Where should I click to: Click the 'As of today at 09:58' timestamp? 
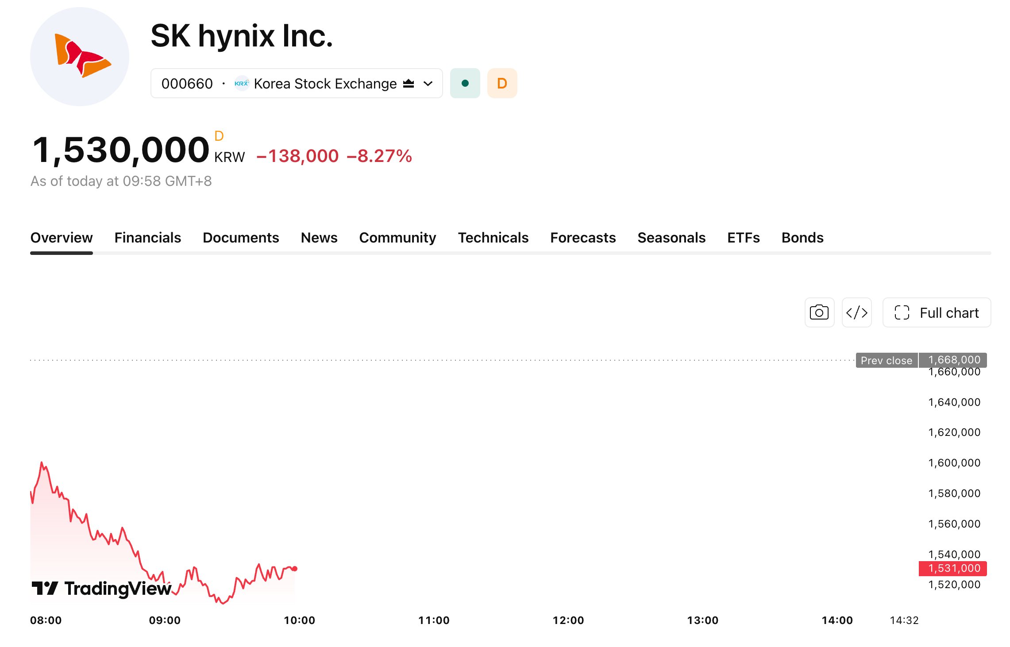(x=121, y=181)
